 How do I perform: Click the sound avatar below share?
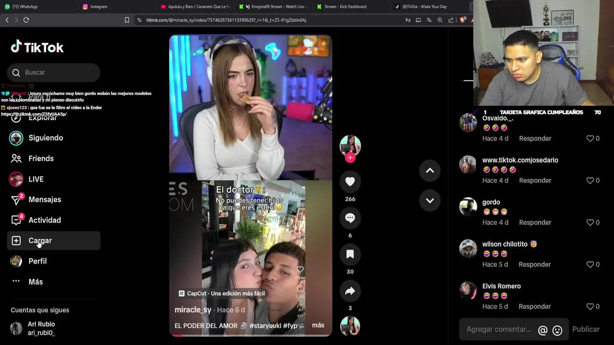click(350, 326)
